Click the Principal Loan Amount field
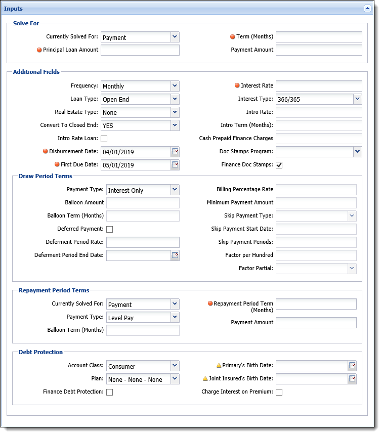 click(x=140, y=50)
